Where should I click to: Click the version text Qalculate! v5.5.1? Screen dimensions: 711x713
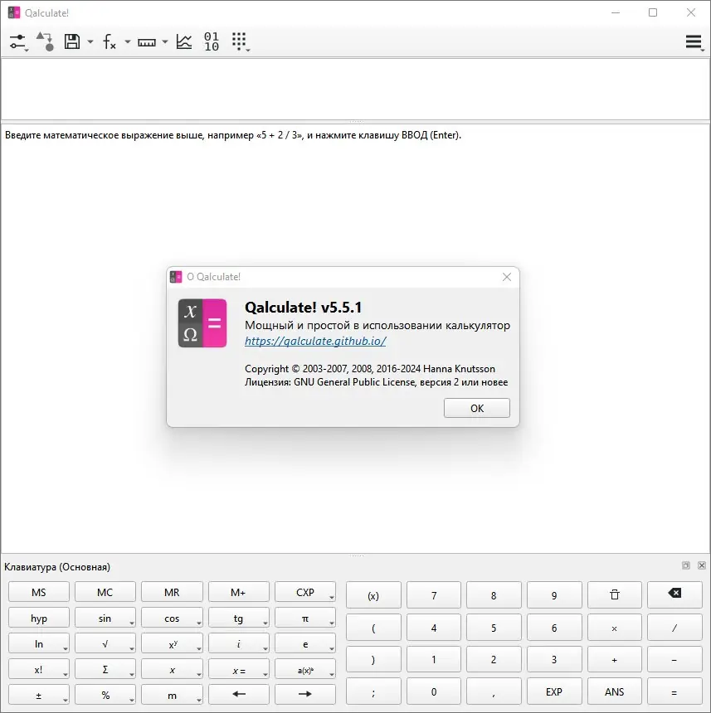303,308
